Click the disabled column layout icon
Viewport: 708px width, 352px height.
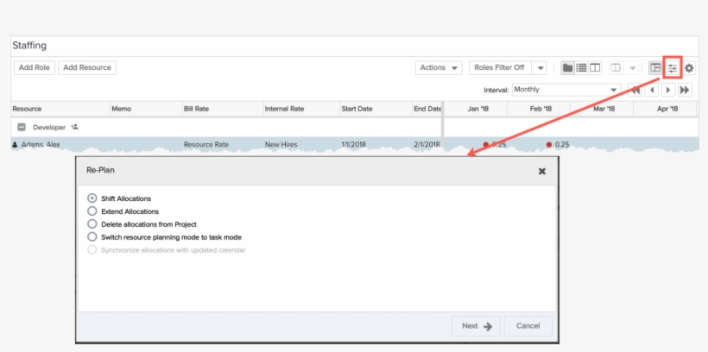click(616, 67)
